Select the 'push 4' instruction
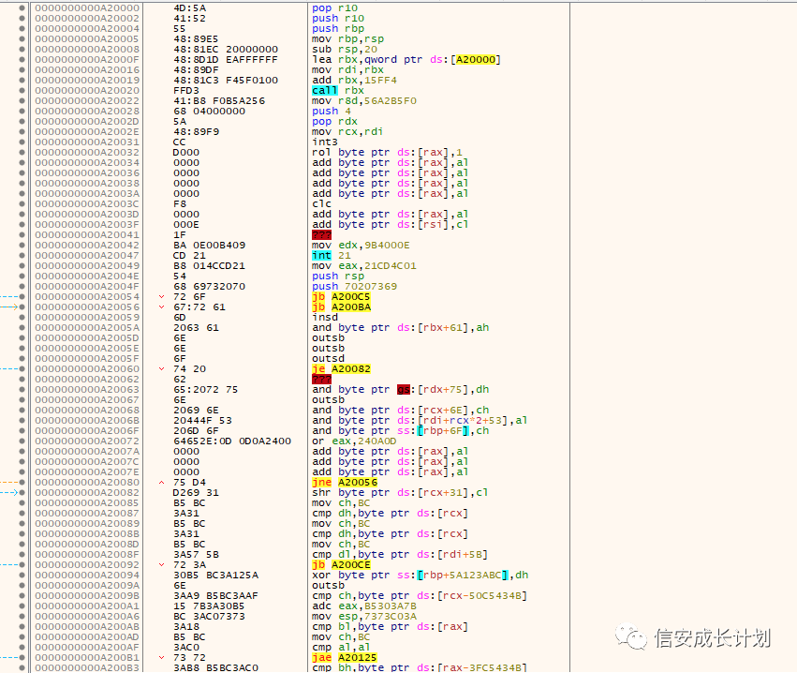 click(332, 111)
